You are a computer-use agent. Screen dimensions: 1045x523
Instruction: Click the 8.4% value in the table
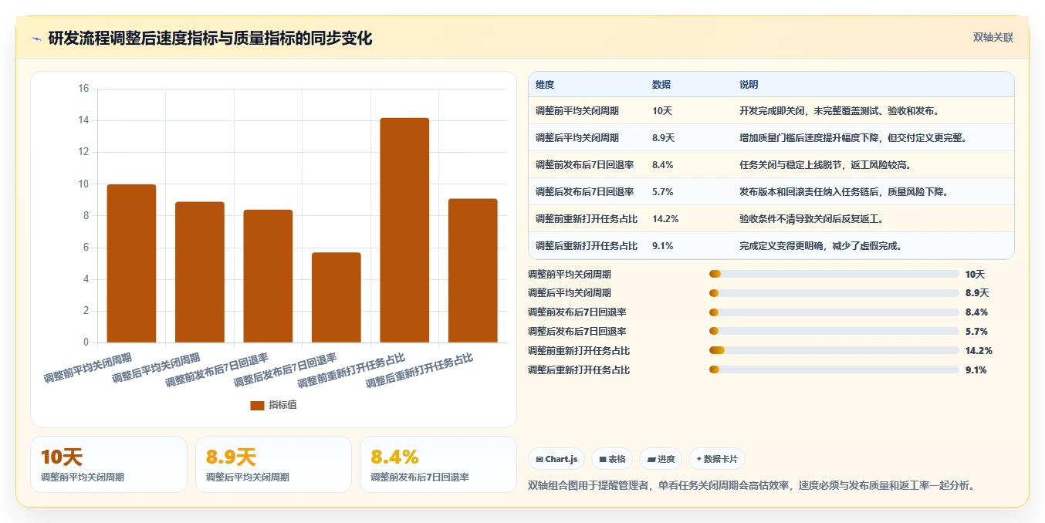pyautogui.click(x=663, y=165)
